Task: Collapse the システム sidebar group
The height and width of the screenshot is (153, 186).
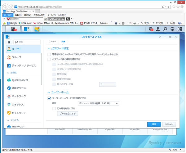Action: tap(8, 120)
